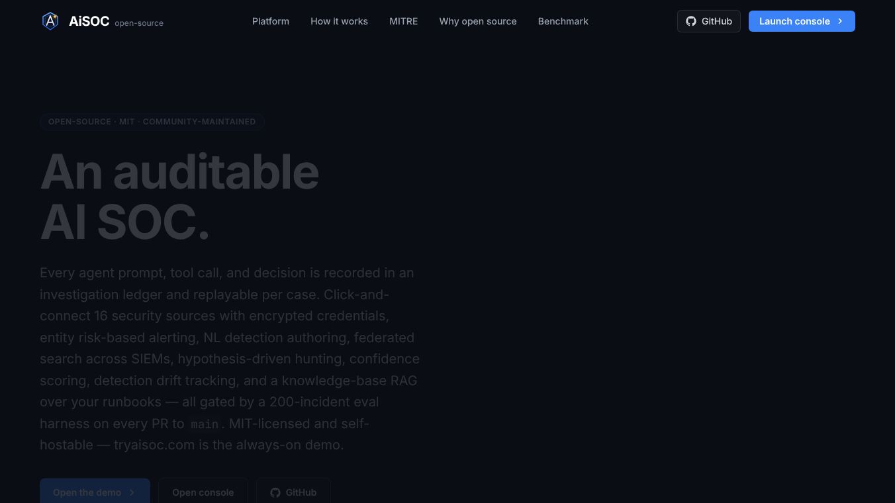895x503 pixels.
Task: Go to How it works section
Action: [x=339, y=21]
